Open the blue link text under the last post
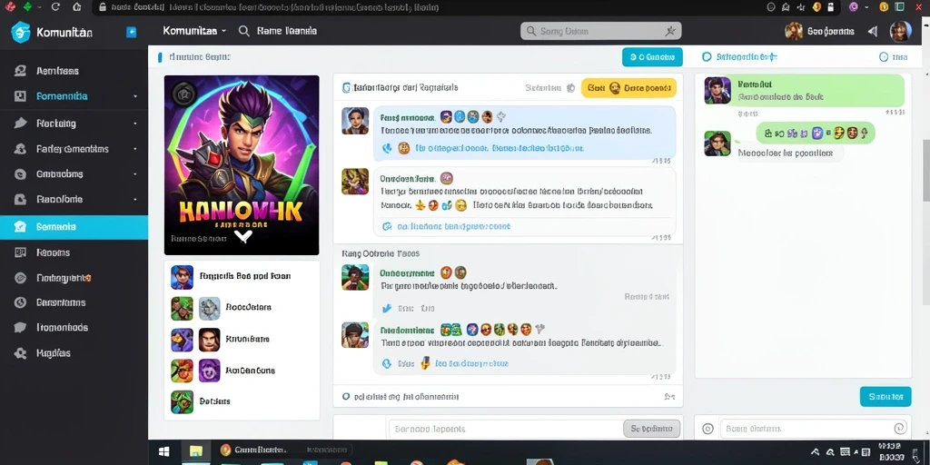Image resolution: width=930 pixels, height=465 pixels. tap(471, 363)
